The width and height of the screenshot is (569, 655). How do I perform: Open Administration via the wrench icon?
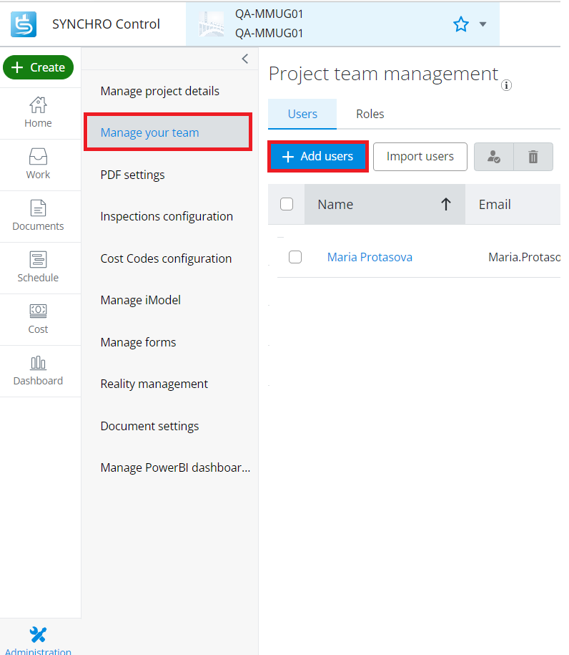(38, 631)
